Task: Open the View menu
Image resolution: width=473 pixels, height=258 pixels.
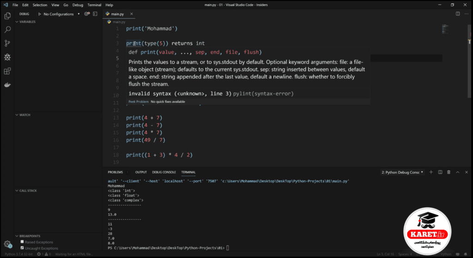Action: tap(55, 5)
